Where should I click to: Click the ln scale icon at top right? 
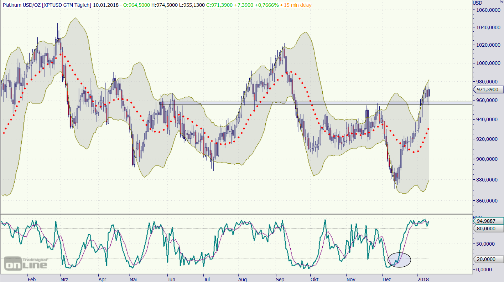click(501, 2)
